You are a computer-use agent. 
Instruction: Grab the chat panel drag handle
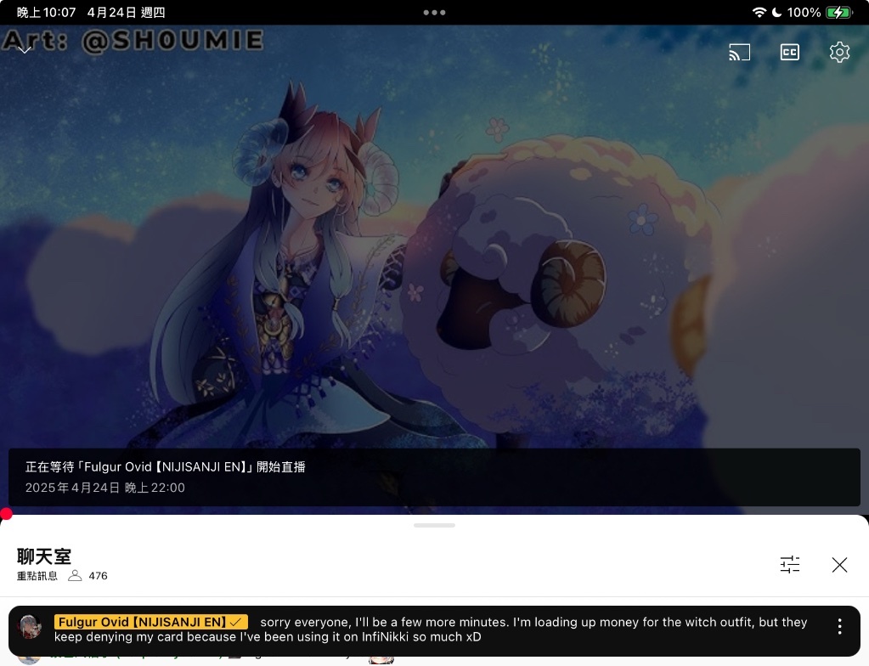(x=435, y=525)
